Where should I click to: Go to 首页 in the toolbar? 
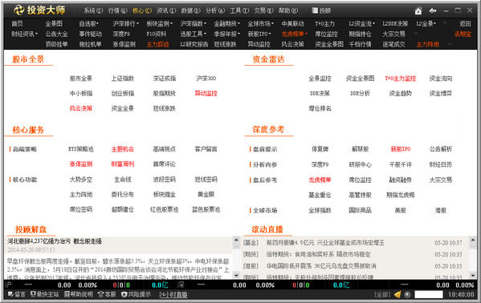pyautogui.click(x=17, y=23)
